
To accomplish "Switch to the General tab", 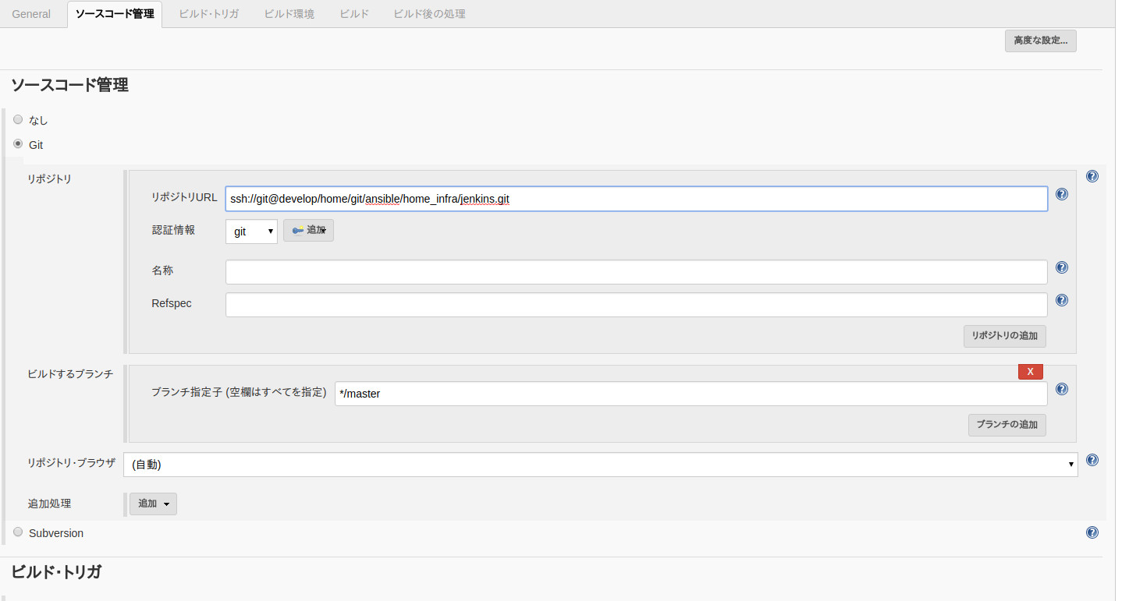I will pos(31,14).
